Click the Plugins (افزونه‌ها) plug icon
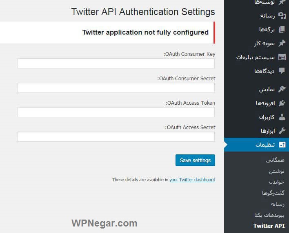Image resolution: width=289 pixels, height=233 pixels. pyautogui.click(x=282, y=103)
